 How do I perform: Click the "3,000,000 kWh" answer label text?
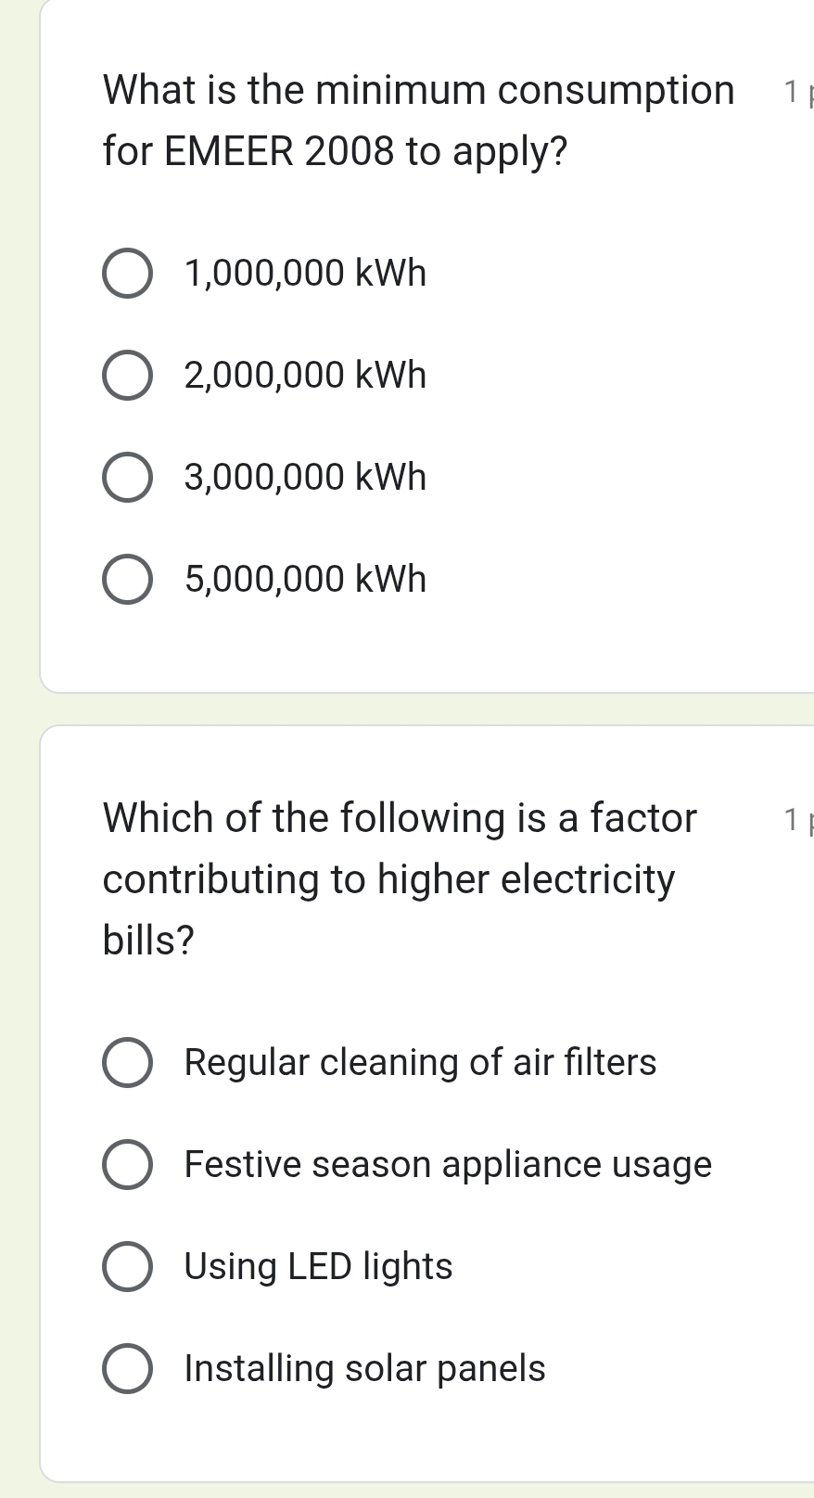pyautogui.click(x=305, y=478)
